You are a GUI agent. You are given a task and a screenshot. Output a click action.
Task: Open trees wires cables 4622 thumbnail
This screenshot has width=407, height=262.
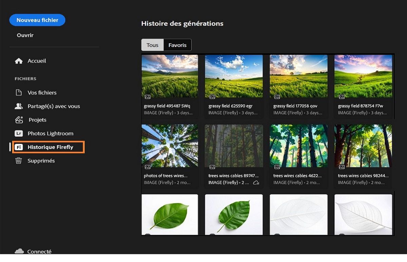pos(298,146)
